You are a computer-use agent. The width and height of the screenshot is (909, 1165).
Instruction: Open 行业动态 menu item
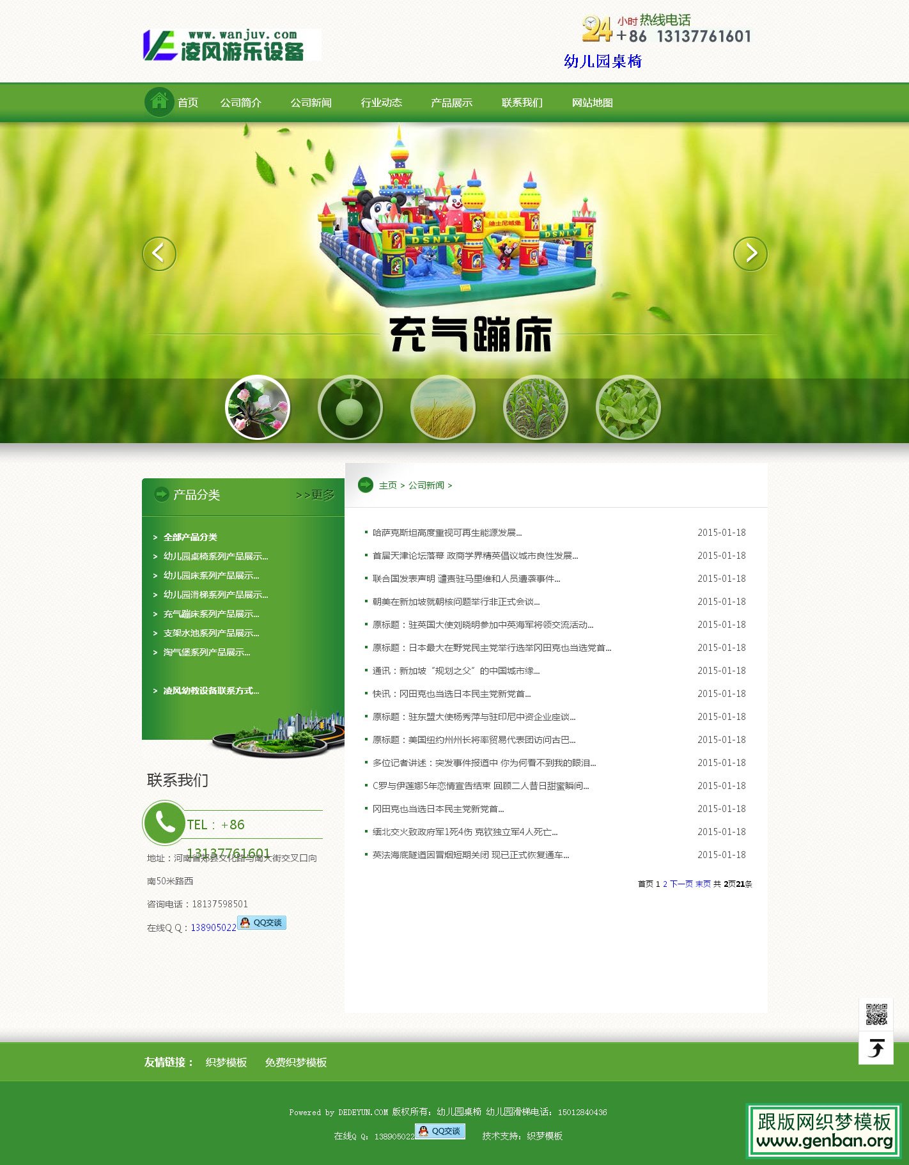tap(382, 102)
